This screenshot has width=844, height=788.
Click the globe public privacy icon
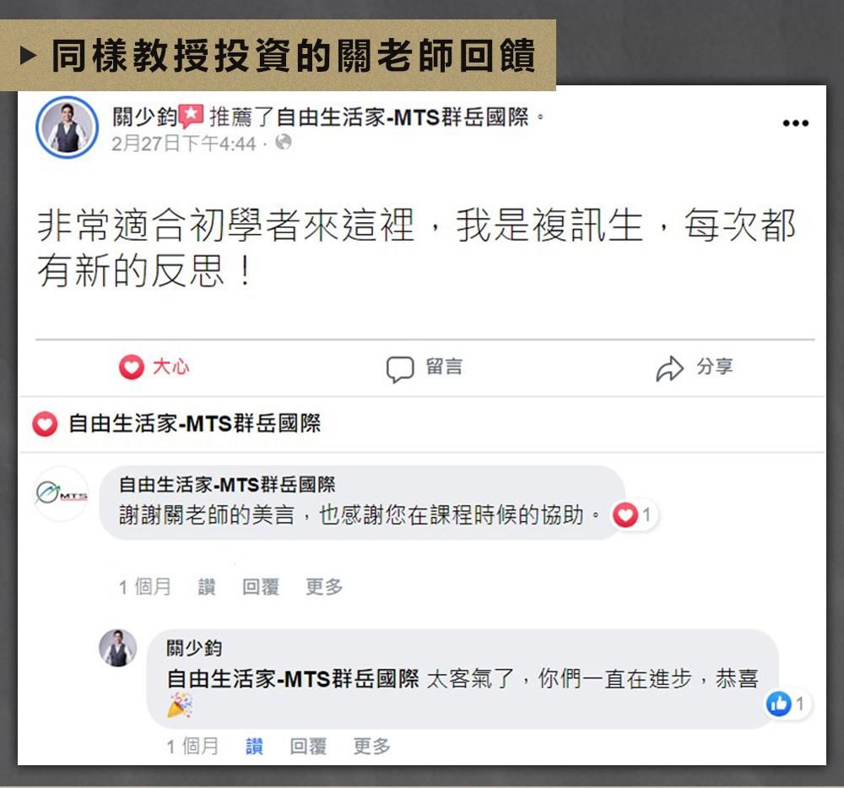point(283,142)
